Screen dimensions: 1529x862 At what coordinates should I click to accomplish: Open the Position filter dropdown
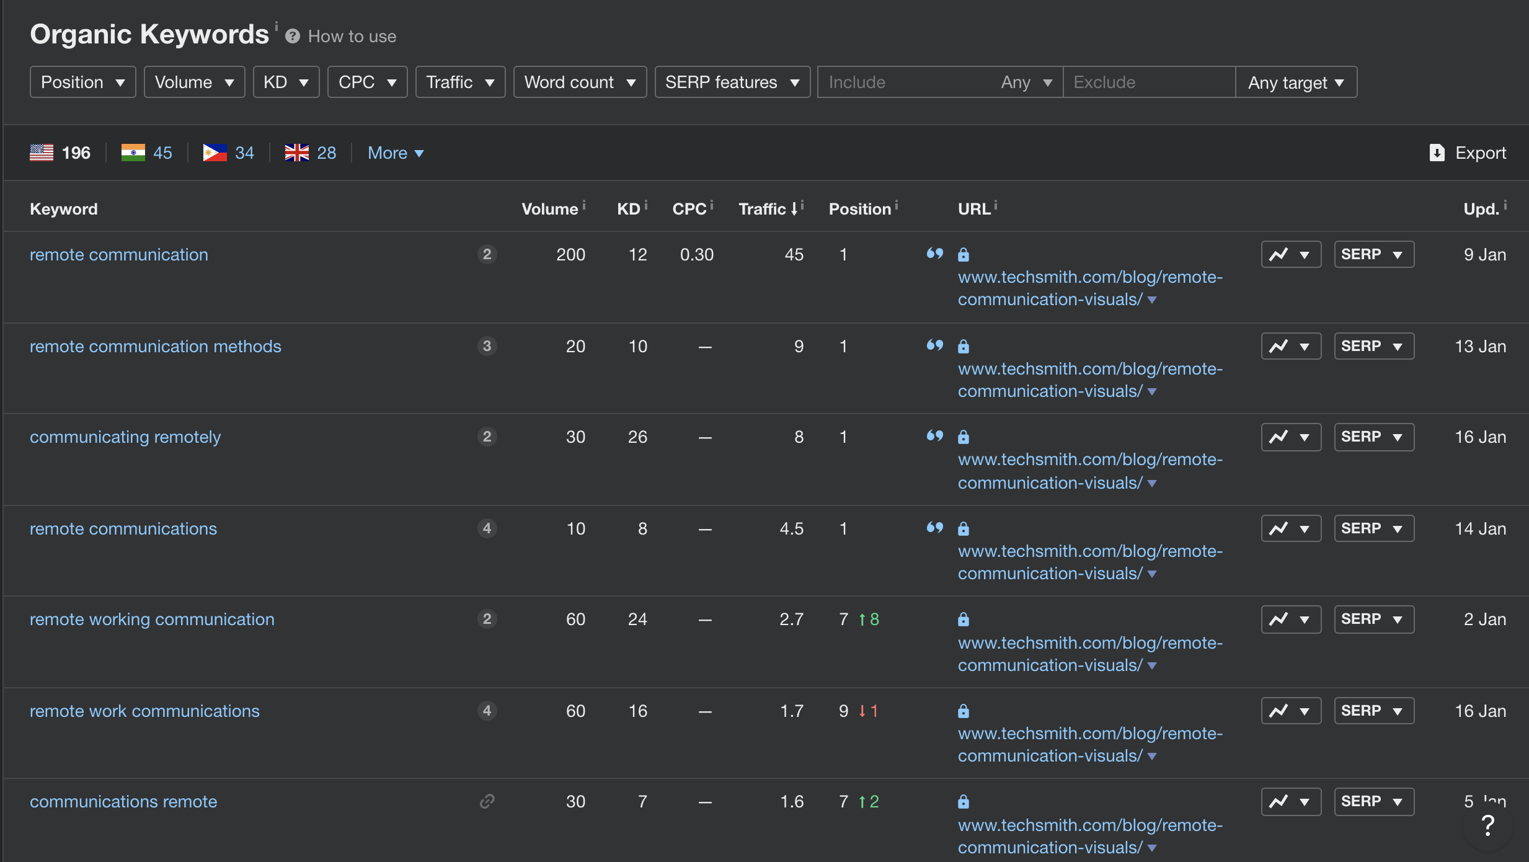(x=82, y=82)
